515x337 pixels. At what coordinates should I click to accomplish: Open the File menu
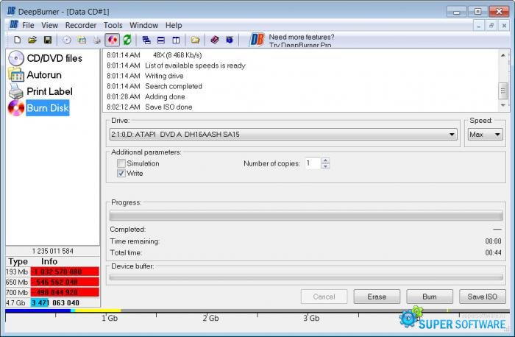pyautogui.click(x=28, y=25)
